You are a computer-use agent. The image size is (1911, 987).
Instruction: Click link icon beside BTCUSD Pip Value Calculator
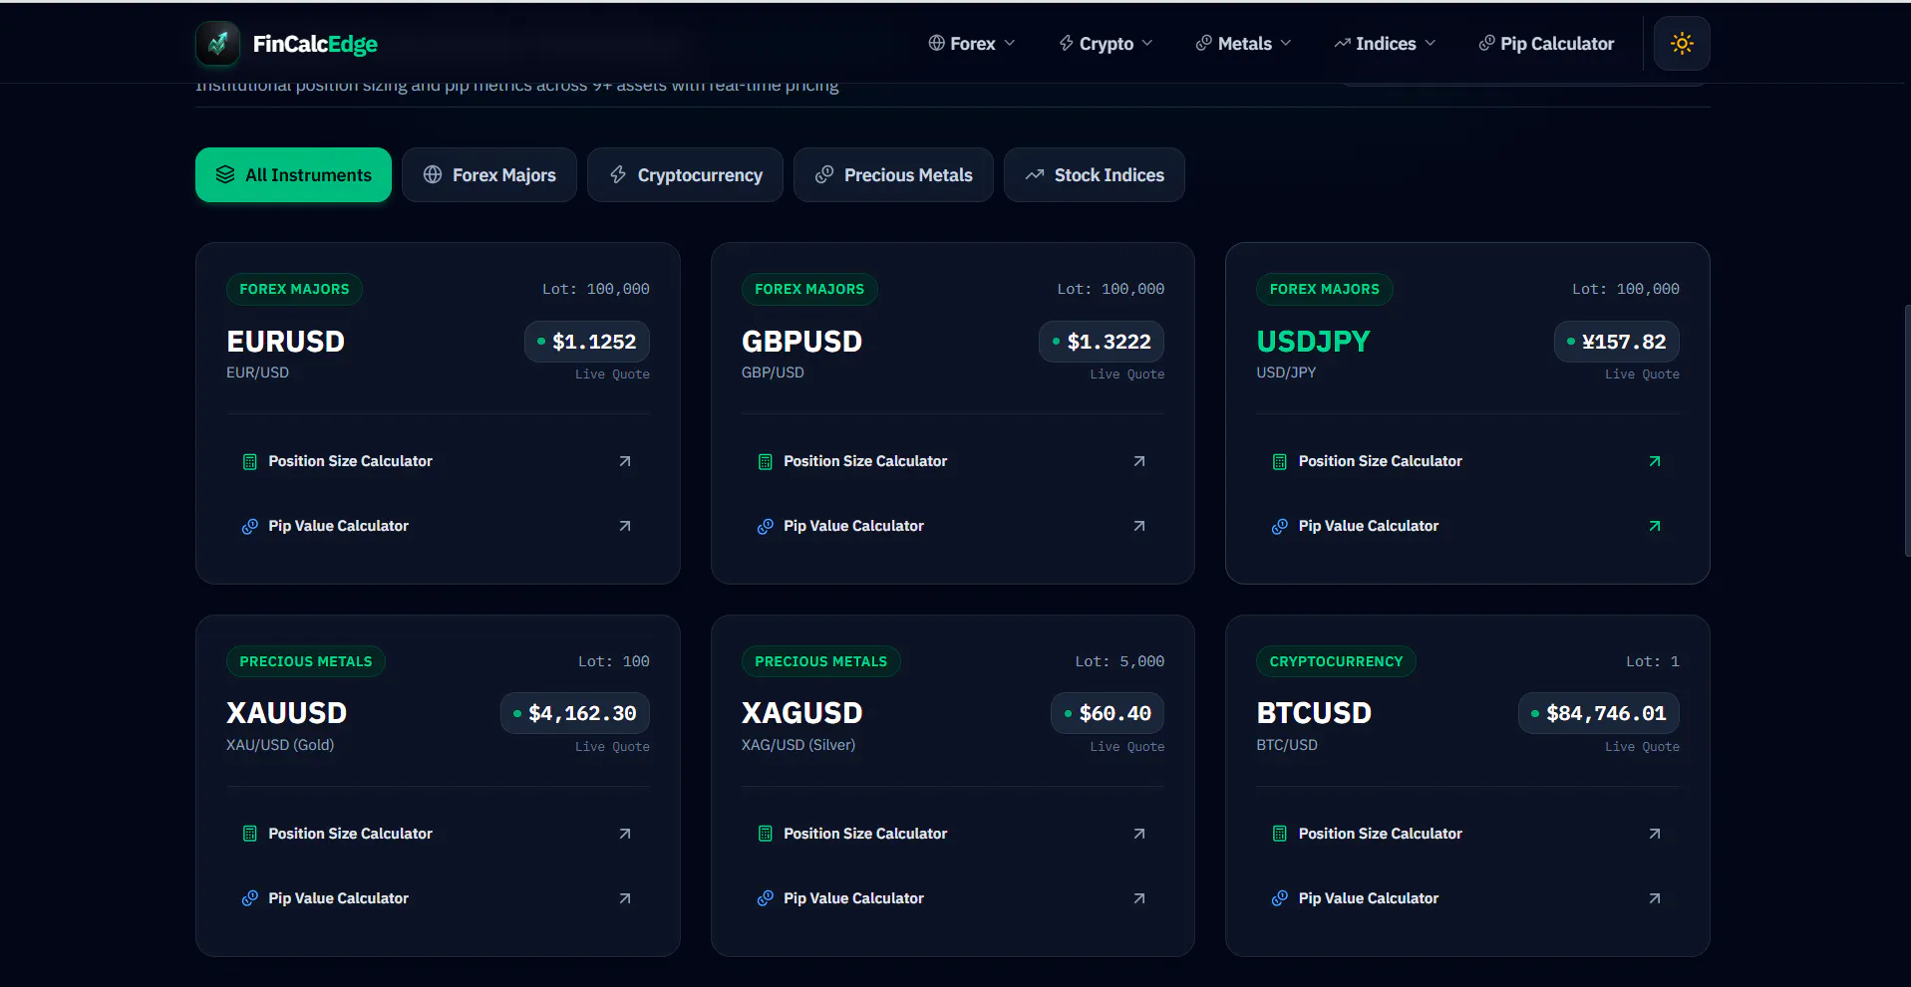(1280, 898)
